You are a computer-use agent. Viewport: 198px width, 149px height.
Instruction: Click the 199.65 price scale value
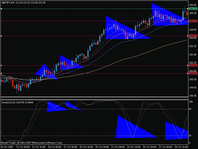pos(193,88)
